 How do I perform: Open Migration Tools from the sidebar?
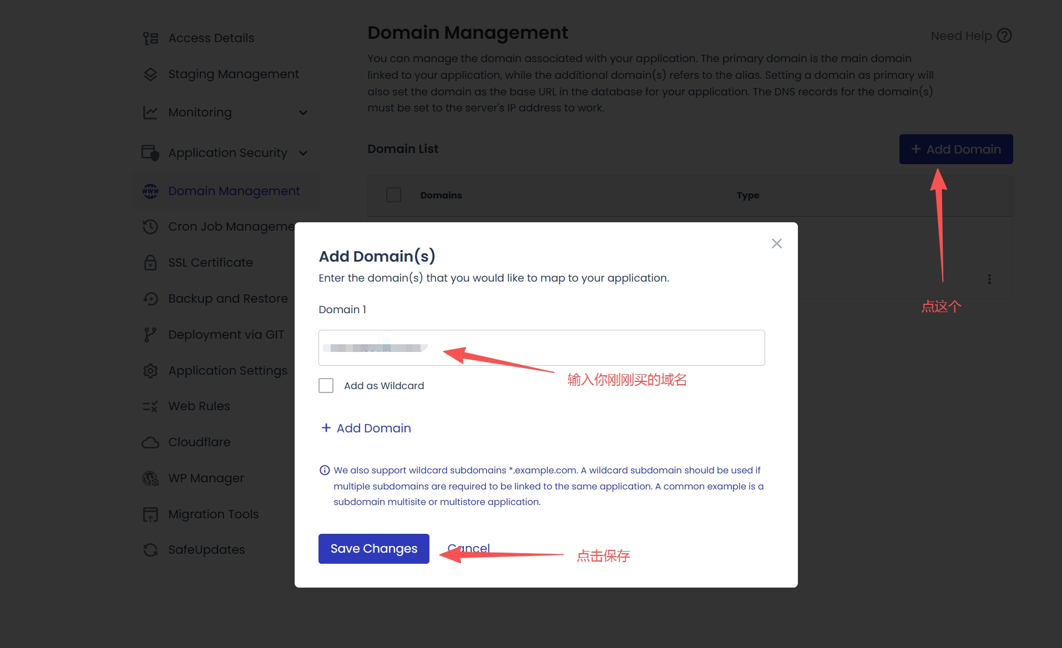213,514
